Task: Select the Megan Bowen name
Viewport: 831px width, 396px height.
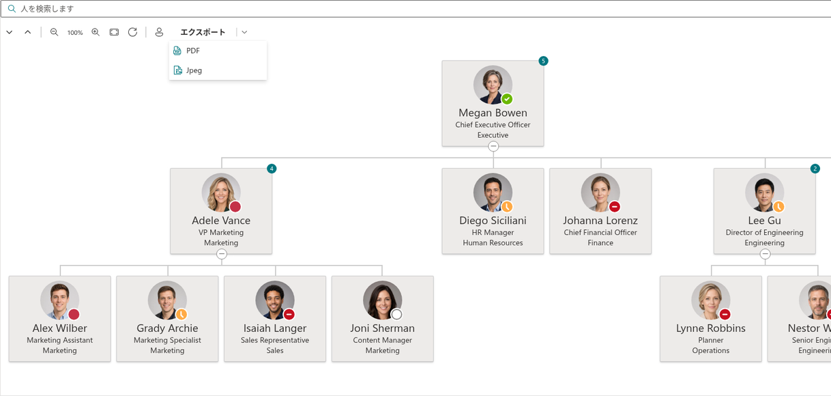Action: (x=493, y=113)
